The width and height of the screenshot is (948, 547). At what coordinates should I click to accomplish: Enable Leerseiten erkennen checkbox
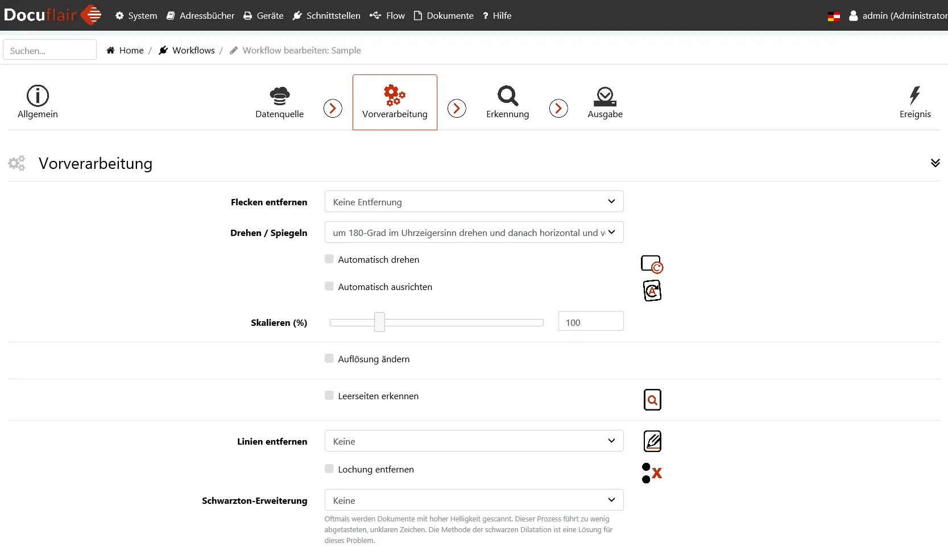coord(329,396)
